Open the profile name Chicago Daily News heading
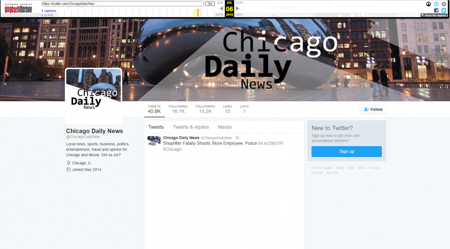The width and height of the screenshot is (450, 249). (94, 131)
